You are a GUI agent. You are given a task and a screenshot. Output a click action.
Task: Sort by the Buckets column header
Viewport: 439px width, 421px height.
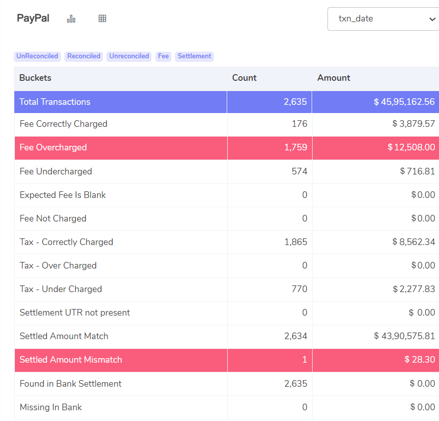35,78
